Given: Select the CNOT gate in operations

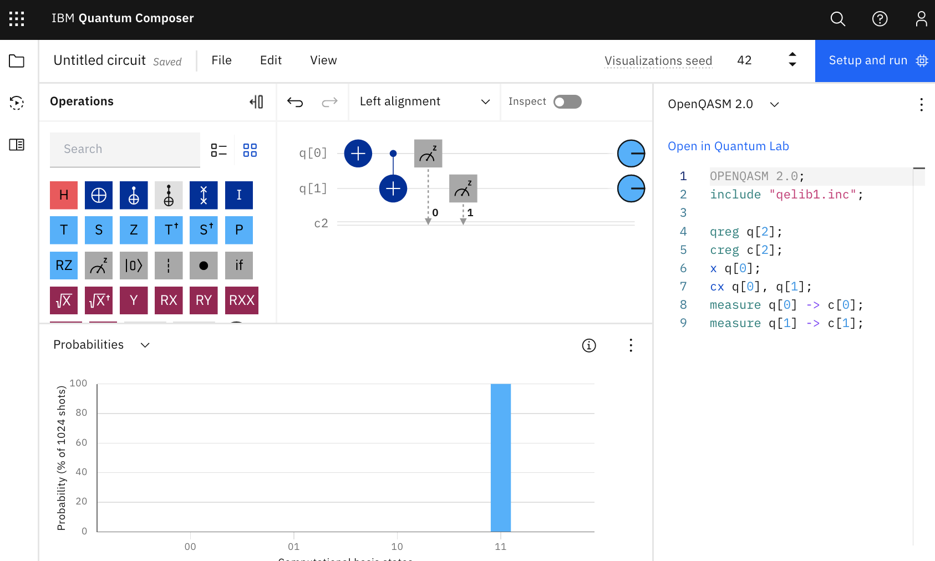Looking at the screenshot, I should point(134,195).
